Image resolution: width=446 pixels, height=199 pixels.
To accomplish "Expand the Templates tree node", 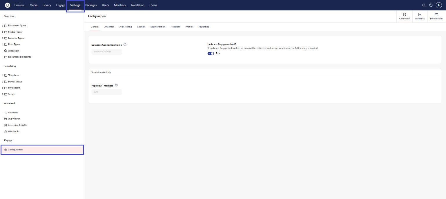I will click(3, 75).
